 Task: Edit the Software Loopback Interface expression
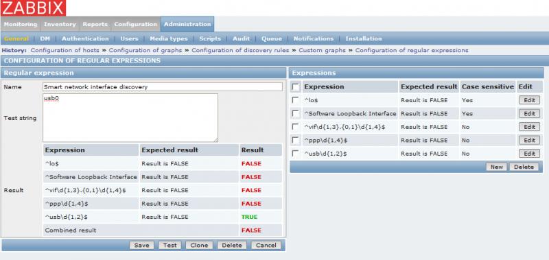tap(529, 113)
